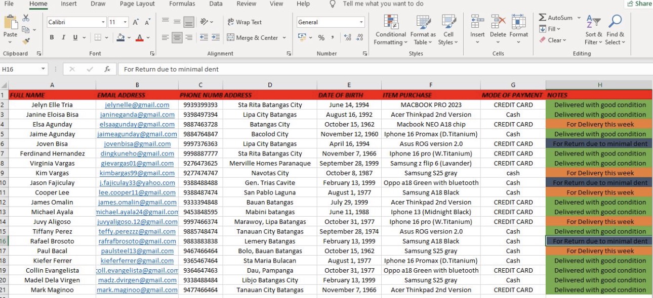The height and width of the screenshot is (298, 653).
Task: Toggle bottom vertical alignment
Action: tap(188, 22)
